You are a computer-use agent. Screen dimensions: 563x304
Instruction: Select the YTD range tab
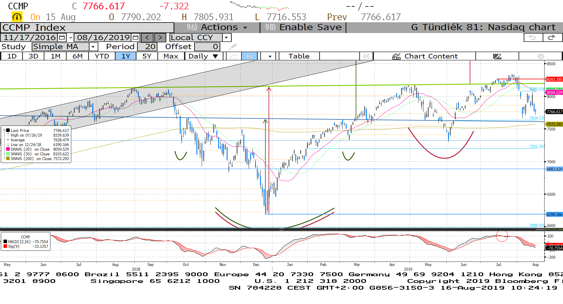102,56
